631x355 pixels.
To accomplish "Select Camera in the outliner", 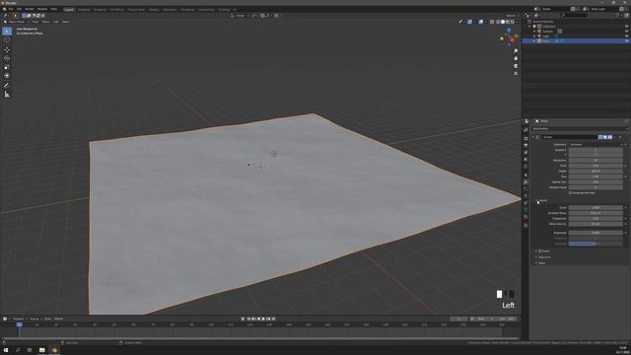I will click(548, 31).
